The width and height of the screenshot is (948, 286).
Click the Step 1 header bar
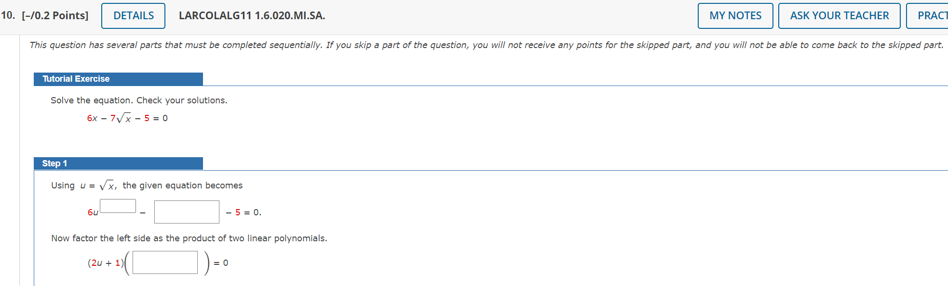coord(118,163)
